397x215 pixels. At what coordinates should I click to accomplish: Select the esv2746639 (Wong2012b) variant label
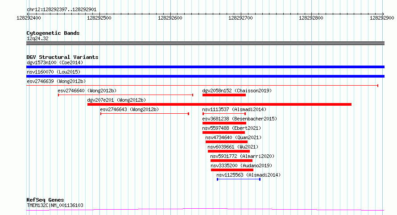point(56,81)
